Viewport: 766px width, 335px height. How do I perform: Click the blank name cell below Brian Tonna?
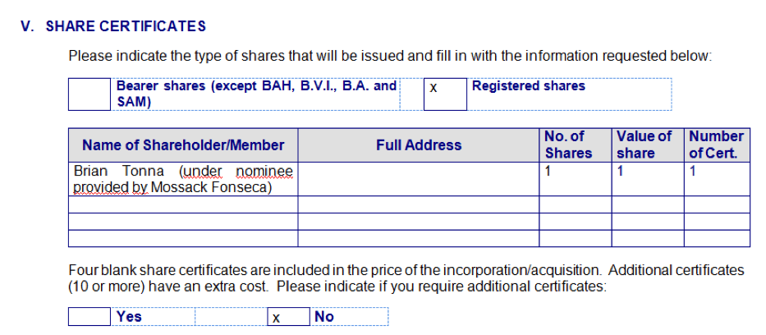183,204
